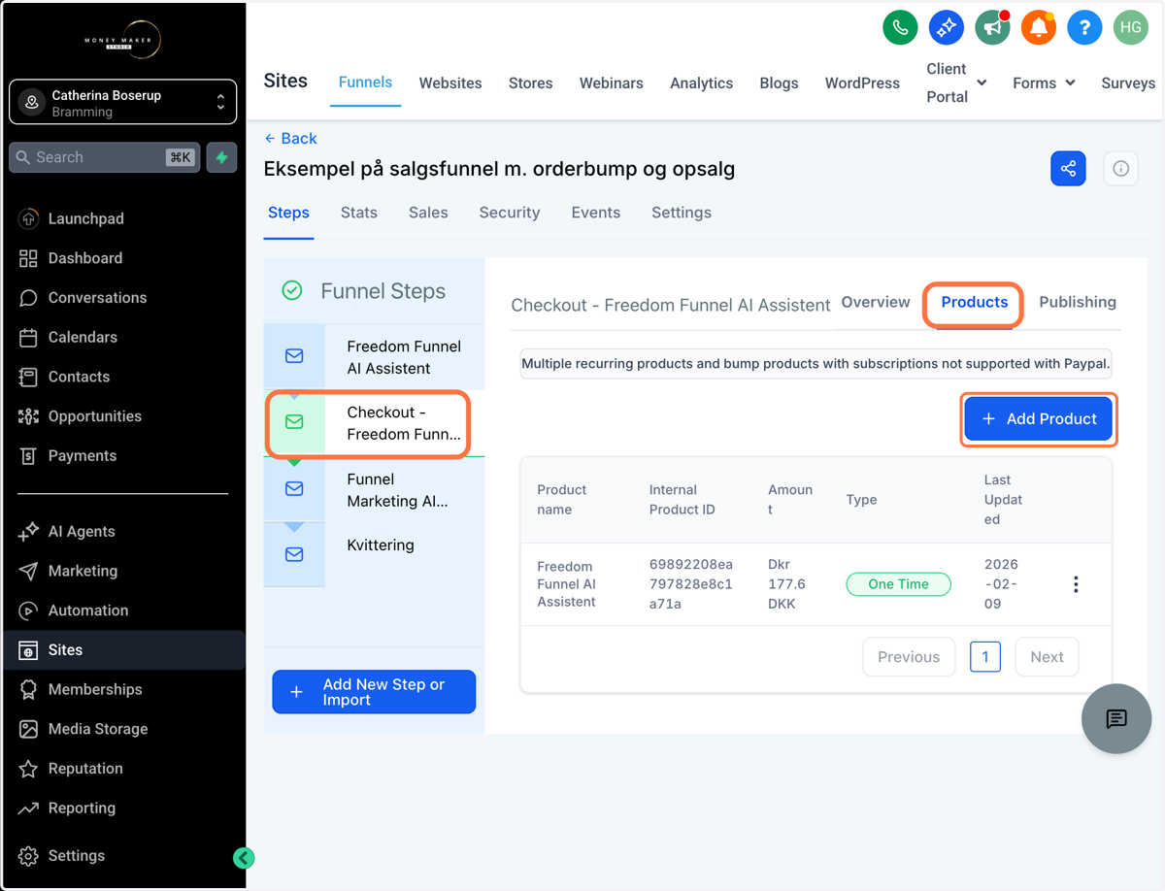The width and height of the screenshot is (1165, 891).
Task: Switch to the Security tab
Action: (x=510, y=213)
